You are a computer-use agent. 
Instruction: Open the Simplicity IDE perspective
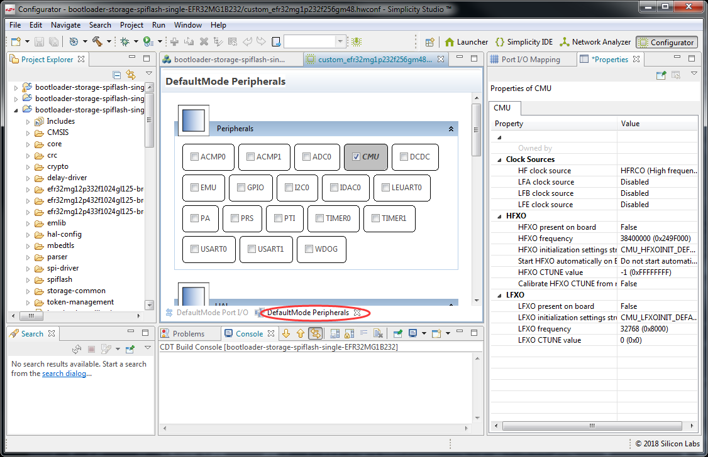click(x=524, y=42)
